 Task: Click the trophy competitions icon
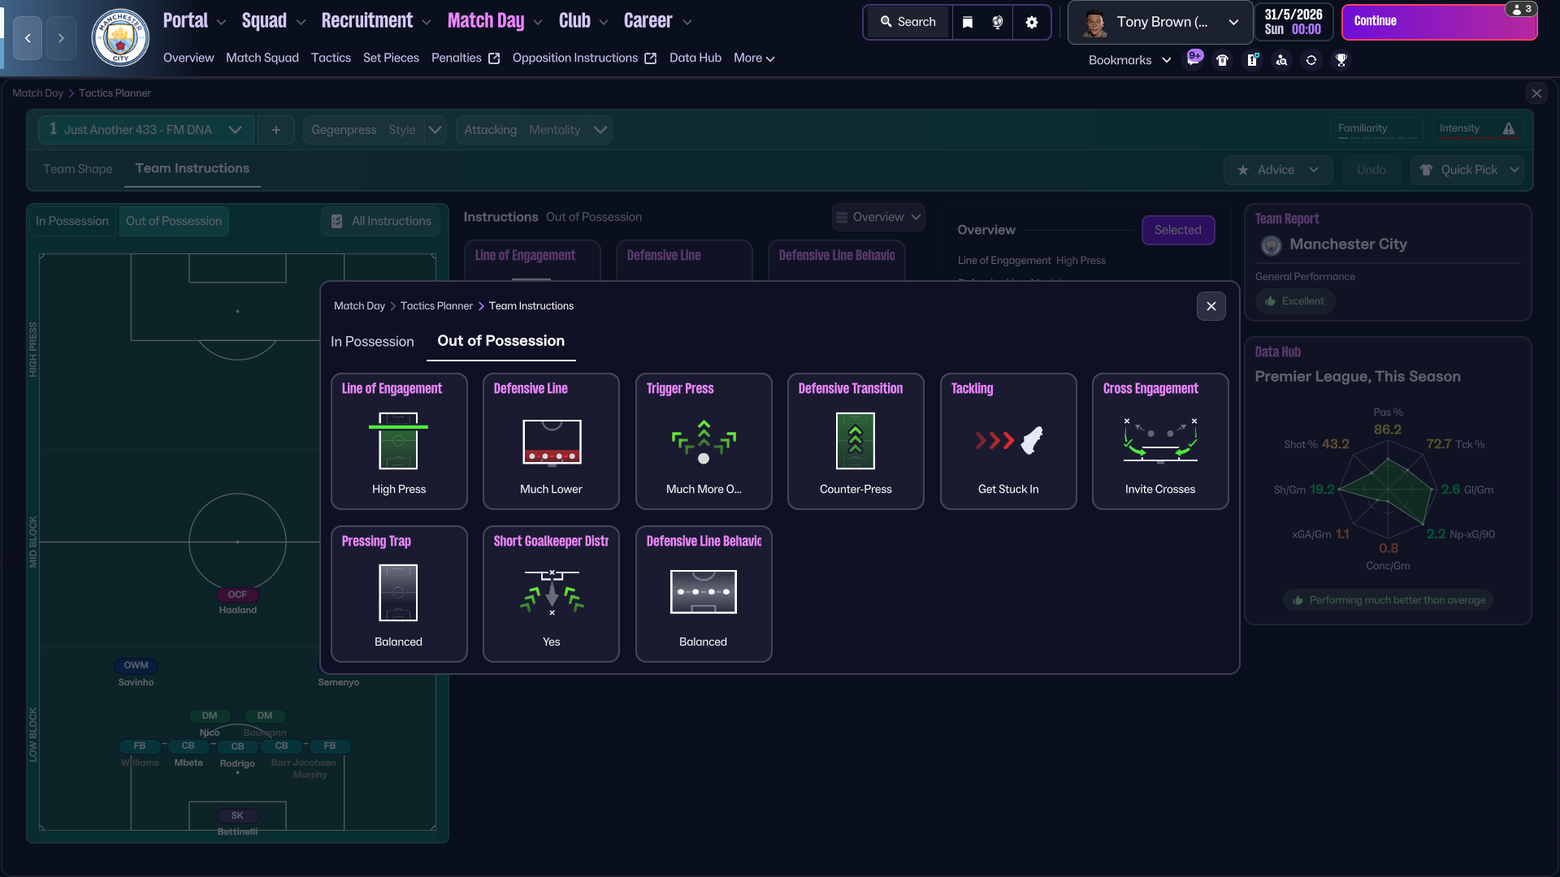(x=1341, y=60)
